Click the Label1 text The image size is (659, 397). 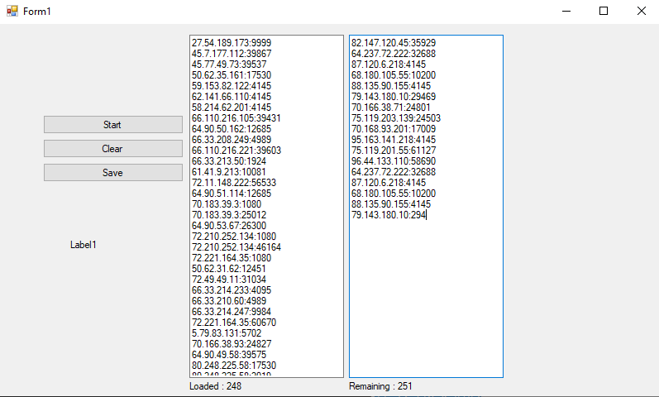click(x=84, y=245)
